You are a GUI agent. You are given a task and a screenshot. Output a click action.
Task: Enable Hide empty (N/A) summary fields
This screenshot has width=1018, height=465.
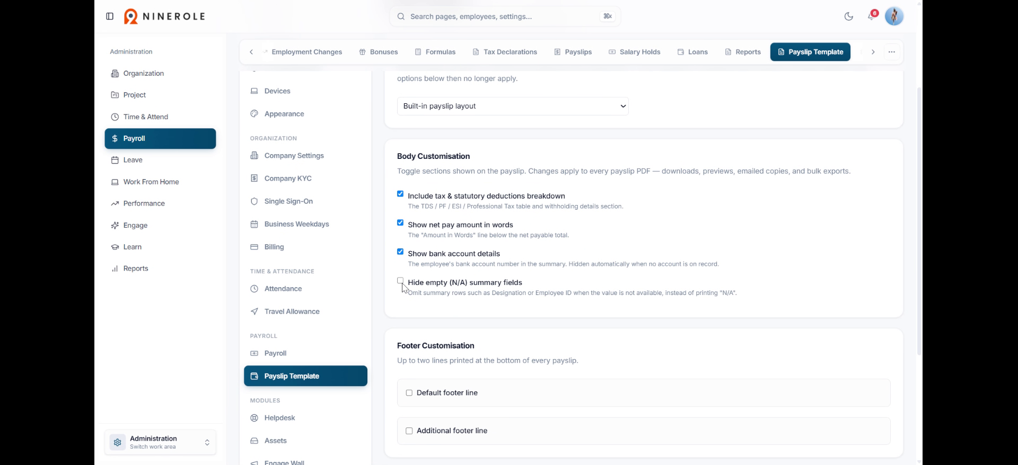point(400,281)
